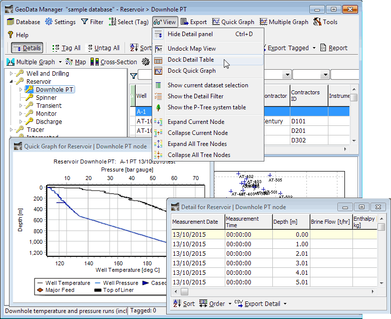Screen dimensions: 391x319
Task: Open the Export toolbar icon
Action: 185,22
